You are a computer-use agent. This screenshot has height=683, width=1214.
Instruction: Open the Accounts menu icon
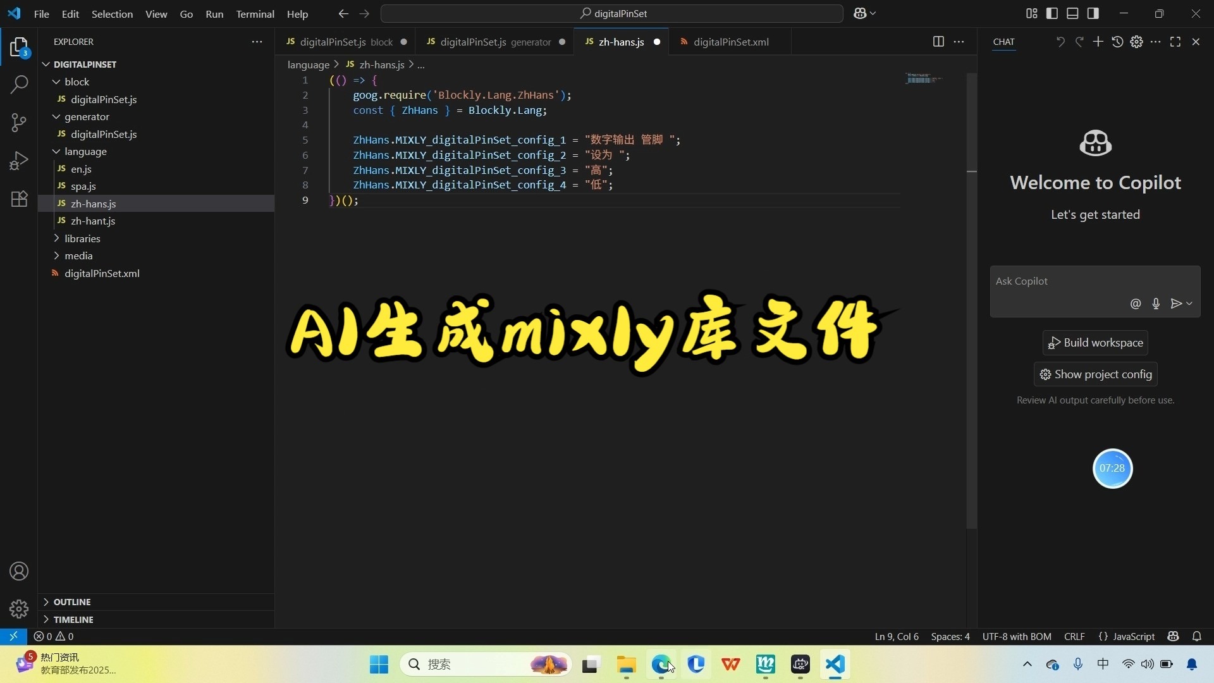coord(19,571)
